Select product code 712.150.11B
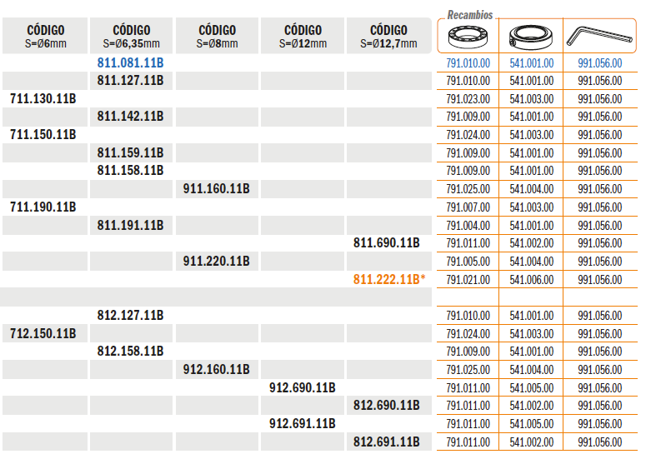646x459 pixels. pyautogui.click(x=43, y=333)
